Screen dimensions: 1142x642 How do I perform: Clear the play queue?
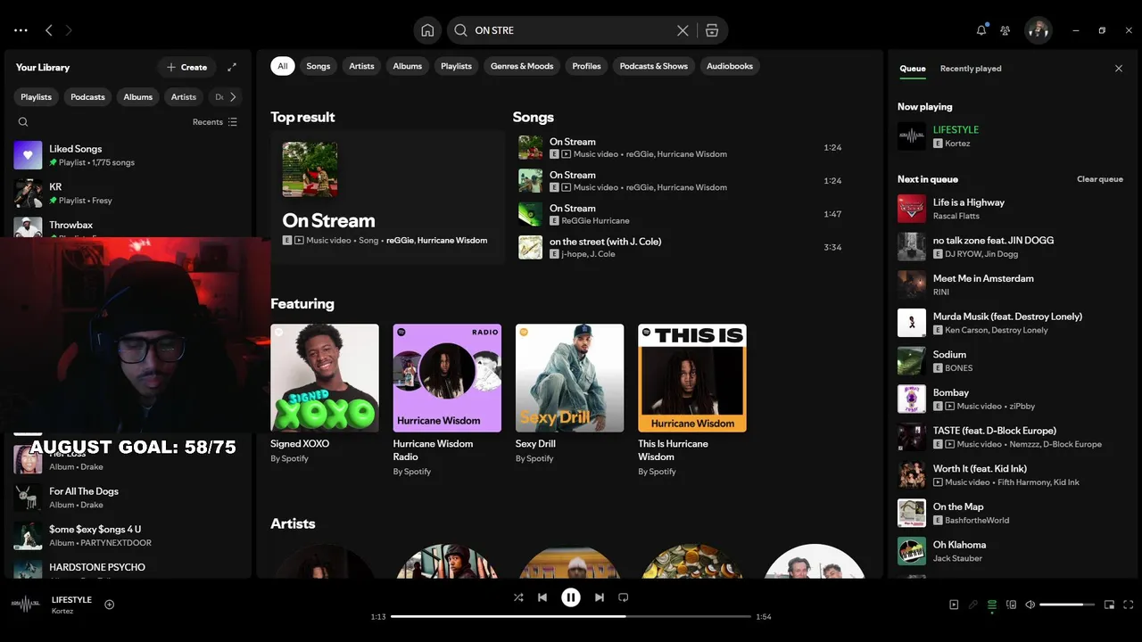(x=1100, y=179)
